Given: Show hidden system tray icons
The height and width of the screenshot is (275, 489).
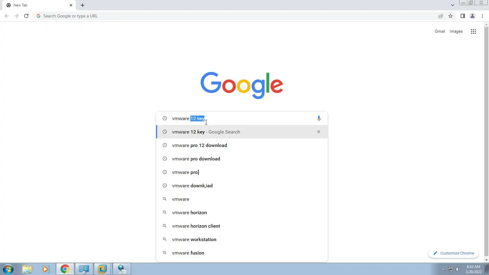Looking at the screenshot, I should click(443, 269).
